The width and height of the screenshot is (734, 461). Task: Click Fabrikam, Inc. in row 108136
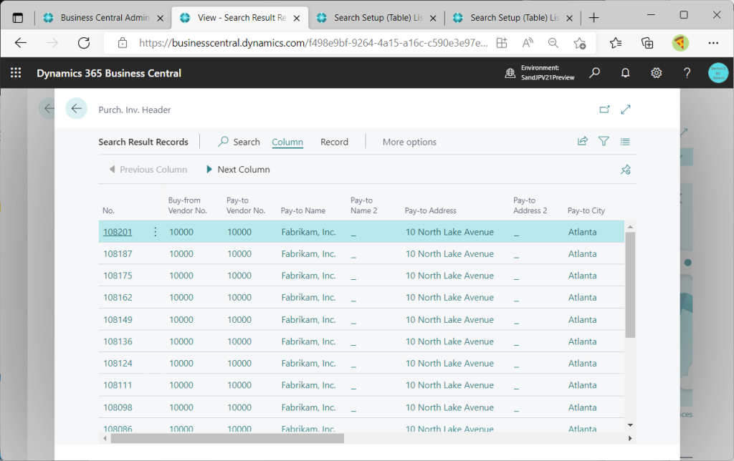pyautogui.click(x=308, y=341)
